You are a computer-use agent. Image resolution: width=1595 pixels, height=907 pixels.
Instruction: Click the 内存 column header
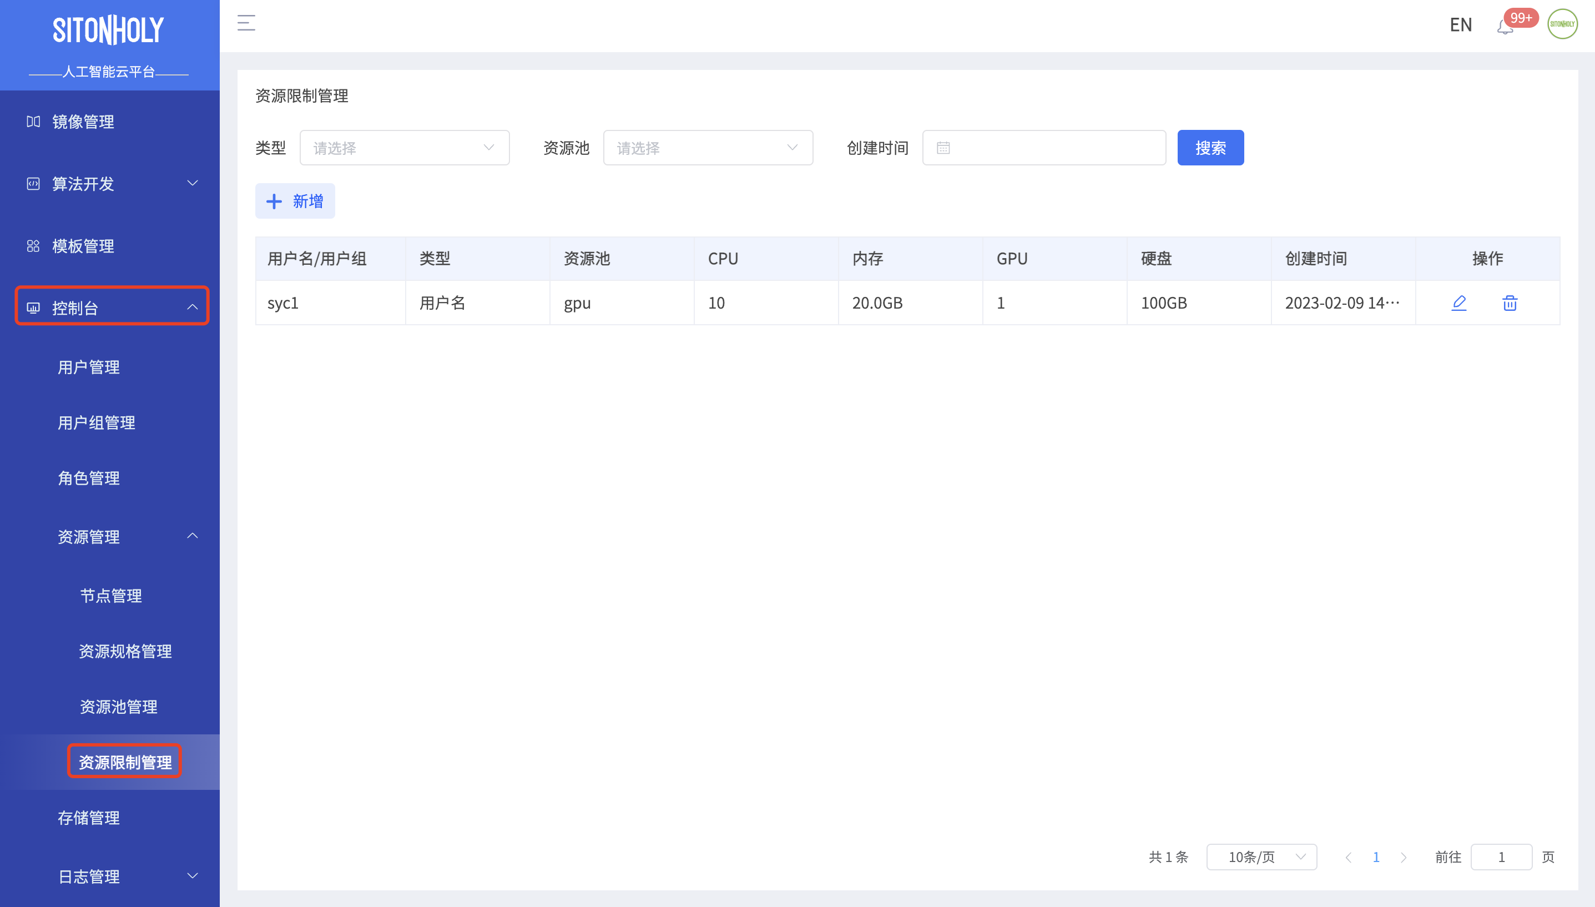[x=911, y=259]
